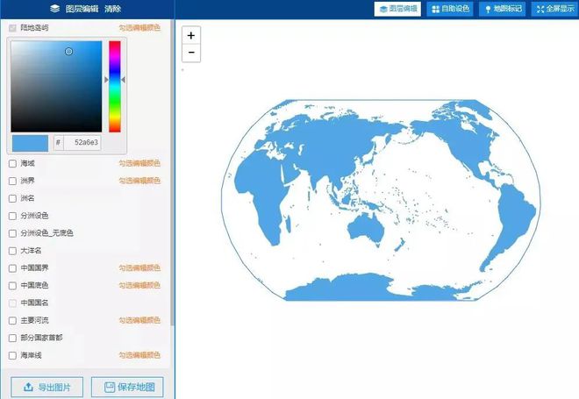Select the 地图标记 map marker tool
The image size is (579, 399).
502,9
